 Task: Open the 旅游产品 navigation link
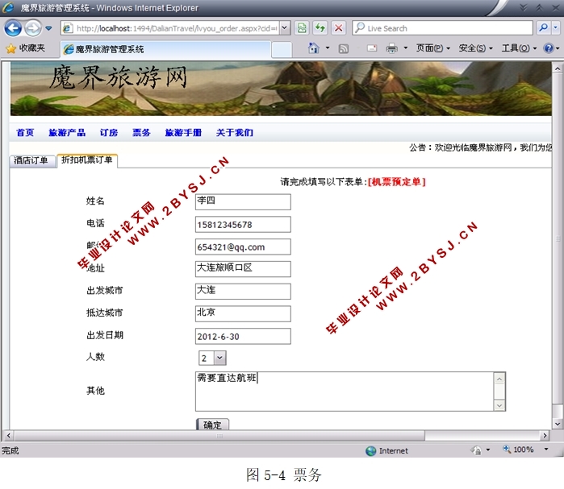tap(67, 133)
